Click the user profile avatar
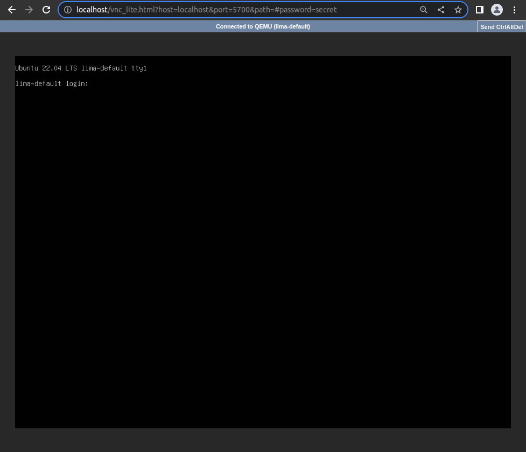Viewport: 526px width, 452px height. tap(496, 9)
